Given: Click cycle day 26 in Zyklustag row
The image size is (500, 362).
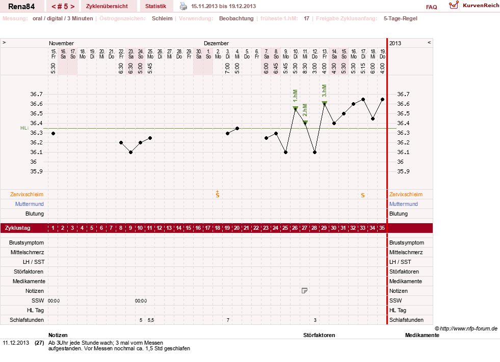Looking at the screenshot, I should point(295,228).
